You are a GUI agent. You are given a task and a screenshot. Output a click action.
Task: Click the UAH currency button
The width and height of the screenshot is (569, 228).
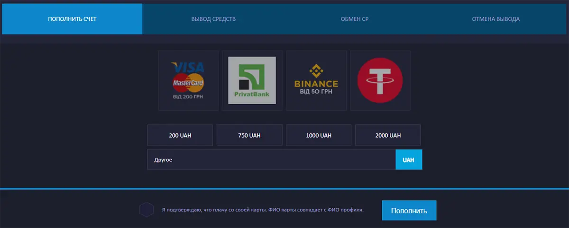pyautogui.click(x=409, y=160)
